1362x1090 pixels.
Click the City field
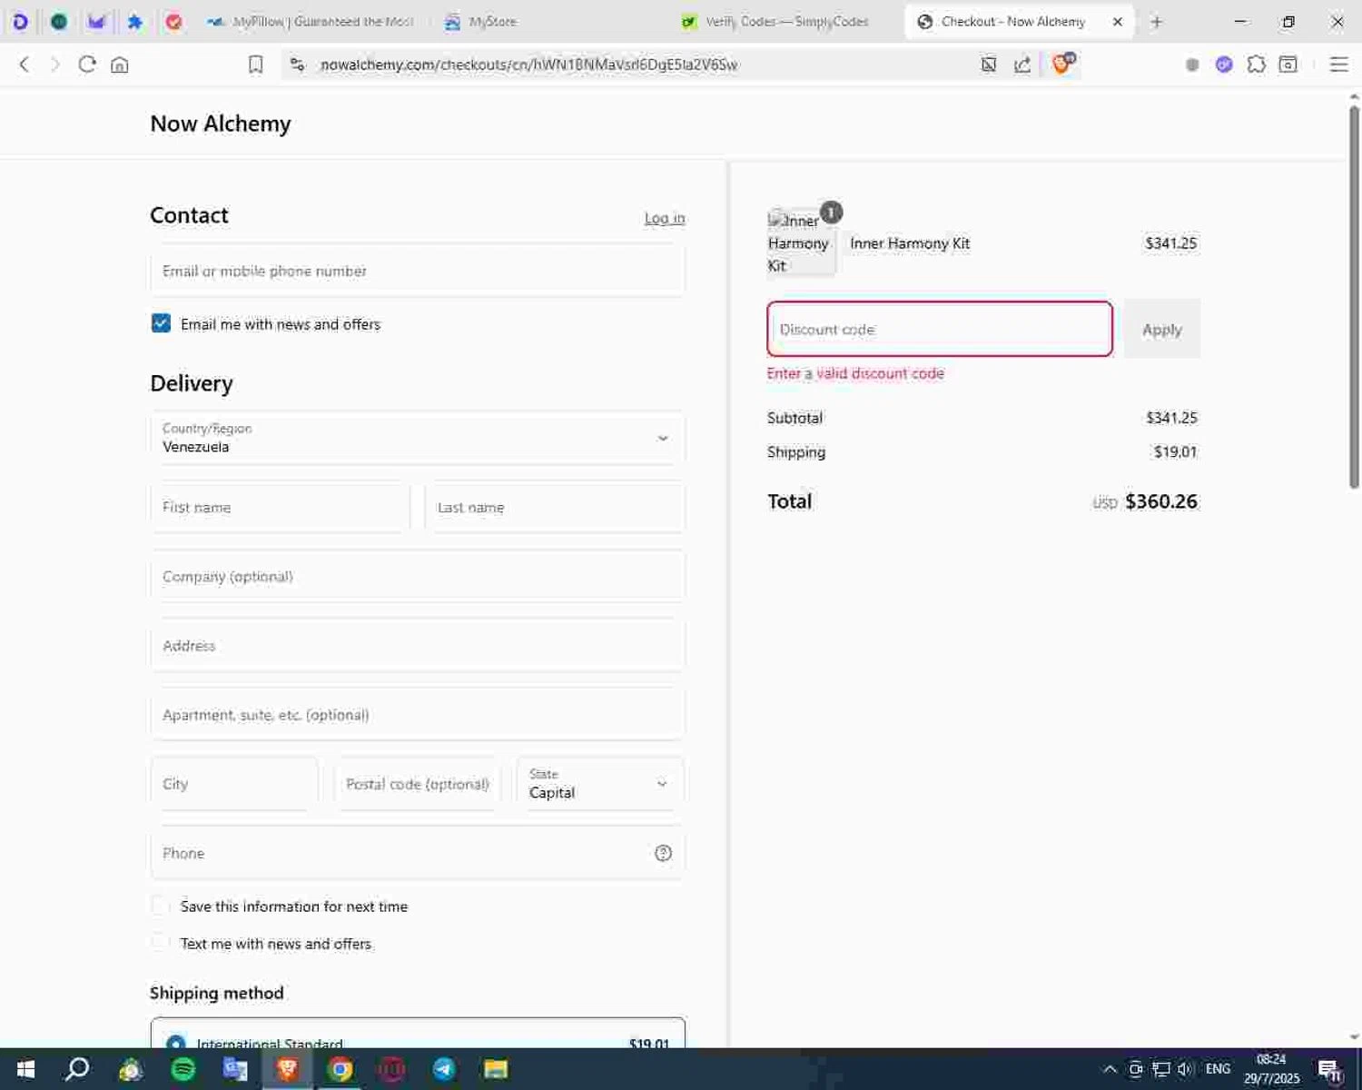(x=234, y=783)
